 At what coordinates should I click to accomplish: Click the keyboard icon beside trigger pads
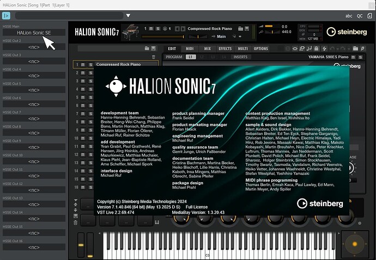click(157, 222)
